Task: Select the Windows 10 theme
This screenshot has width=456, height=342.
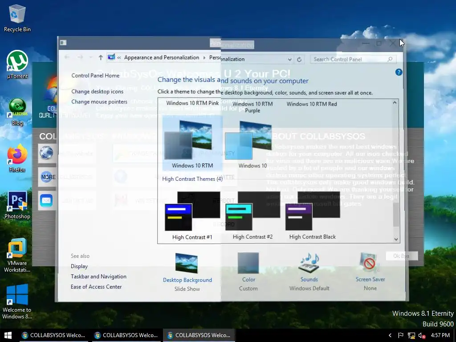Action: pos(252,144)
